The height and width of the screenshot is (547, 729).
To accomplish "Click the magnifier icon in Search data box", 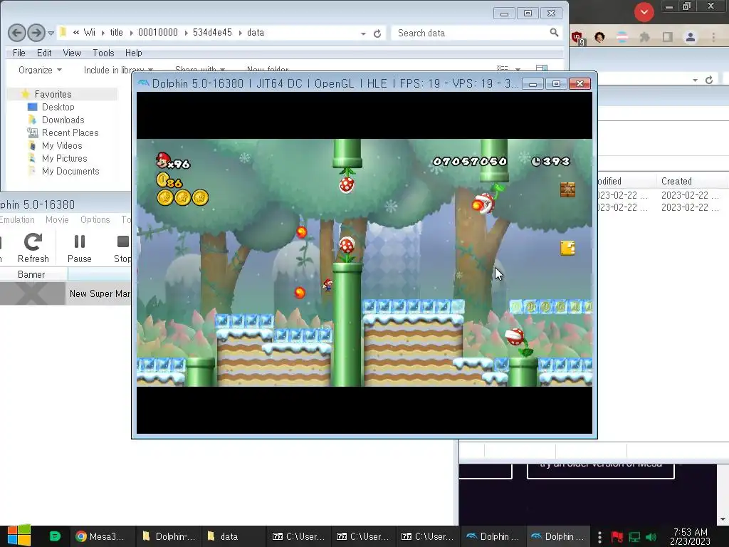I will (554, 33).
